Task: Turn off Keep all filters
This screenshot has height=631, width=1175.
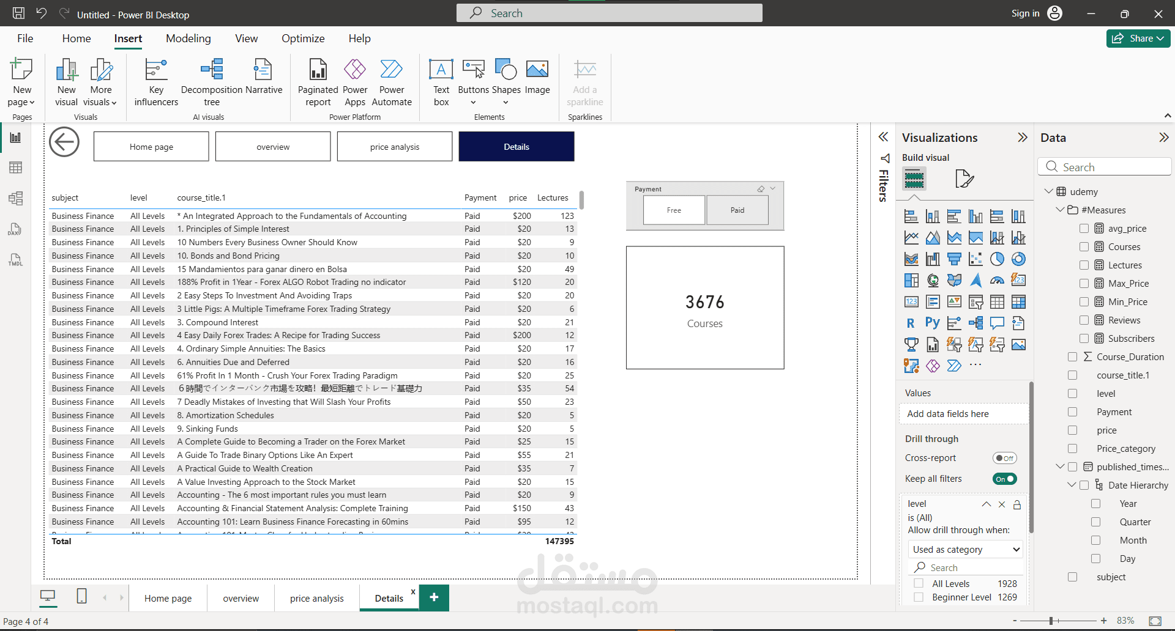Action: click(1004, 479)
